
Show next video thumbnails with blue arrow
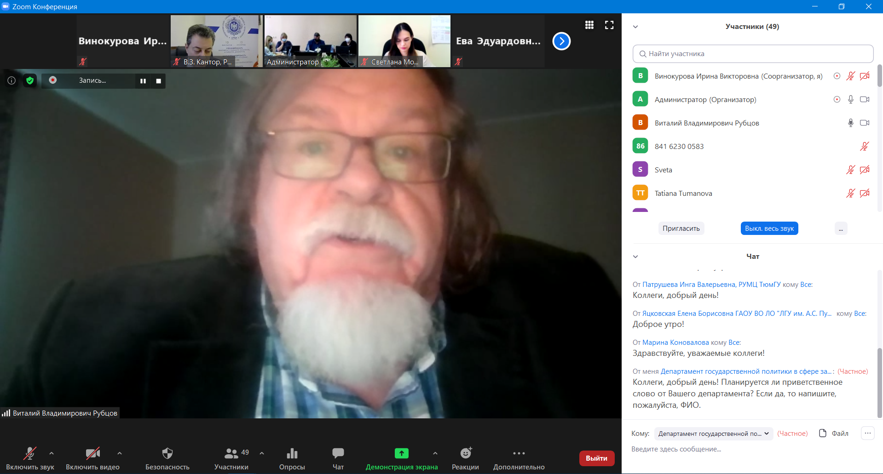click(x=561, y=41)
